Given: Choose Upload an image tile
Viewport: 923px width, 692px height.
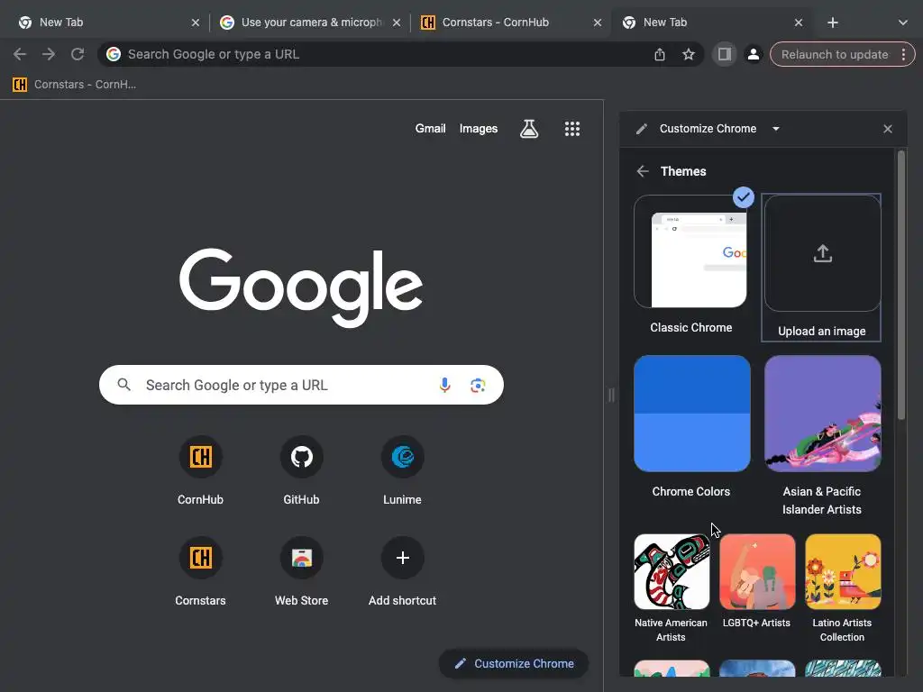Looking at the screenshot, I should (x=822, y=267).
